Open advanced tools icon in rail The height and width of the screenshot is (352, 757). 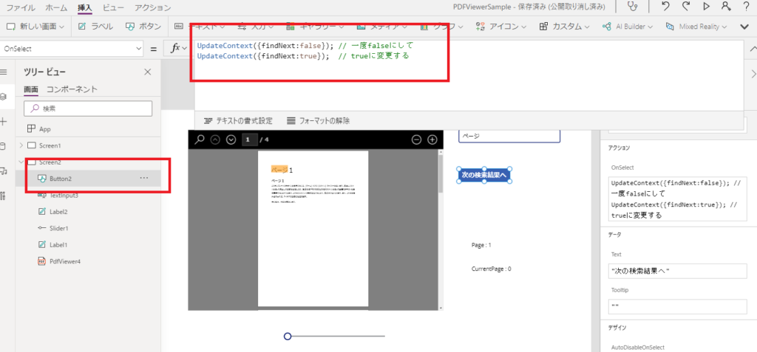4,196
